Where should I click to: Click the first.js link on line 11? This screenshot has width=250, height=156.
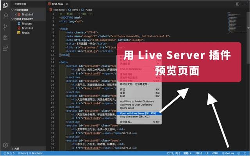click(x=91, y=51)
